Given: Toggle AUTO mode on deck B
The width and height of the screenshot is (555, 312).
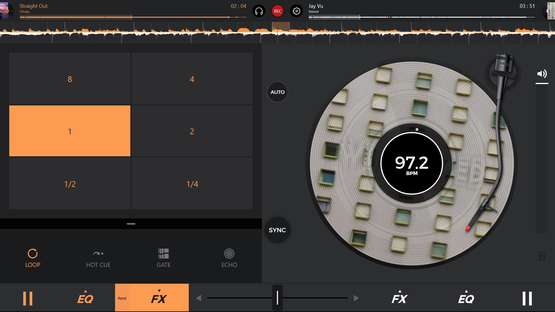Looking at the screenshot, I should pos(277,92).
